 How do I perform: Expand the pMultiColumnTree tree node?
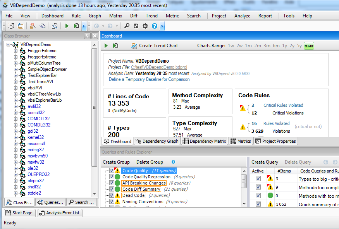[16, 63]
